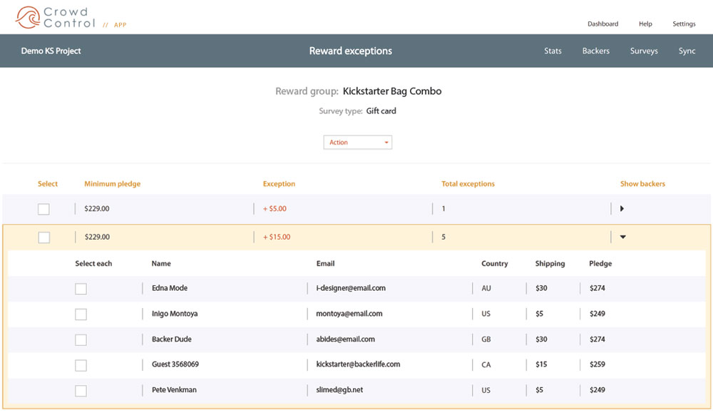Image resolution: width=713 pixels, height=415 pixels.
Task: Click the email i-designer@email.com
Action: 351,288
